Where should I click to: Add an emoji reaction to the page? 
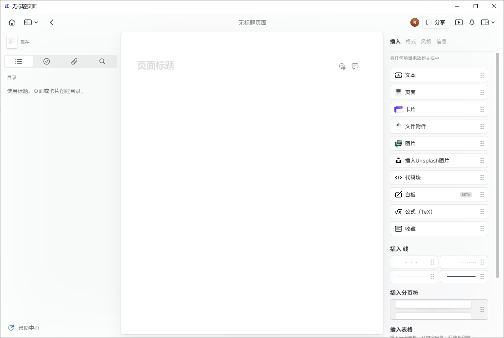342,66
